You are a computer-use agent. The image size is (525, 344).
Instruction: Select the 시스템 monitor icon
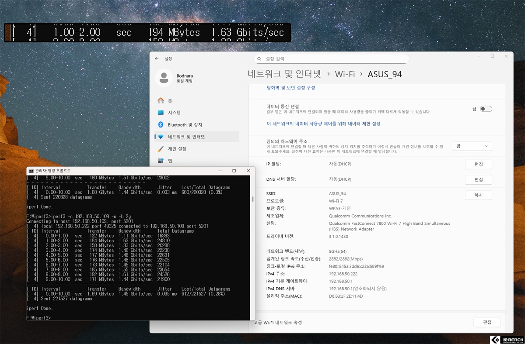(x=161, y=113)
